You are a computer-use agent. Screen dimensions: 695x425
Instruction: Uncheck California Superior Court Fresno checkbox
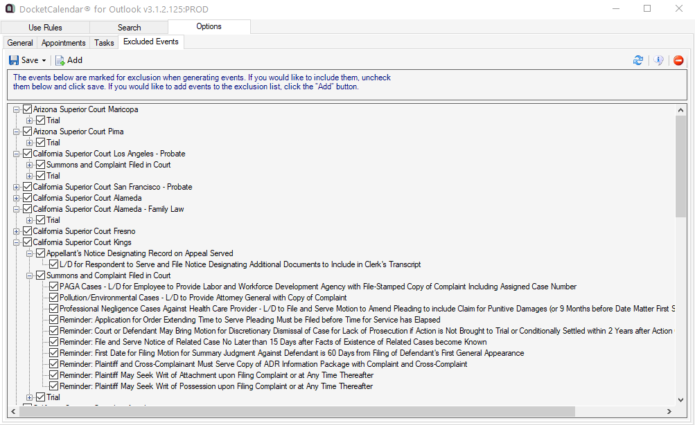pyautogui.click(x=28, y=231)
